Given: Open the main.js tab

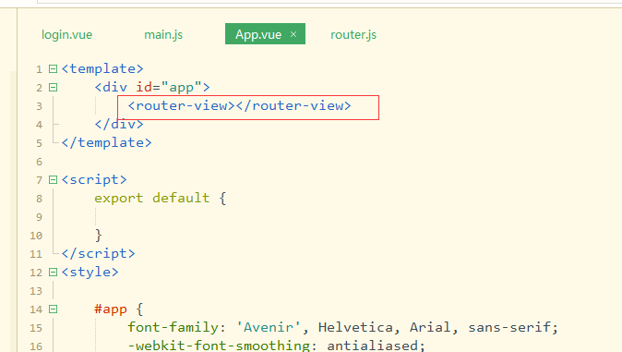Looking at the screenshot, I should (x=163, y=34).
